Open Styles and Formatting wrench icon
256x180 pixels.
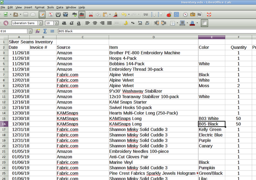click(x=6, y=23)
